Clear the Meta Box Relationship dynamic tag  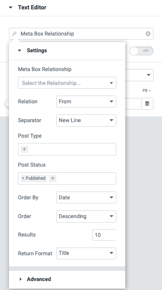148,33
